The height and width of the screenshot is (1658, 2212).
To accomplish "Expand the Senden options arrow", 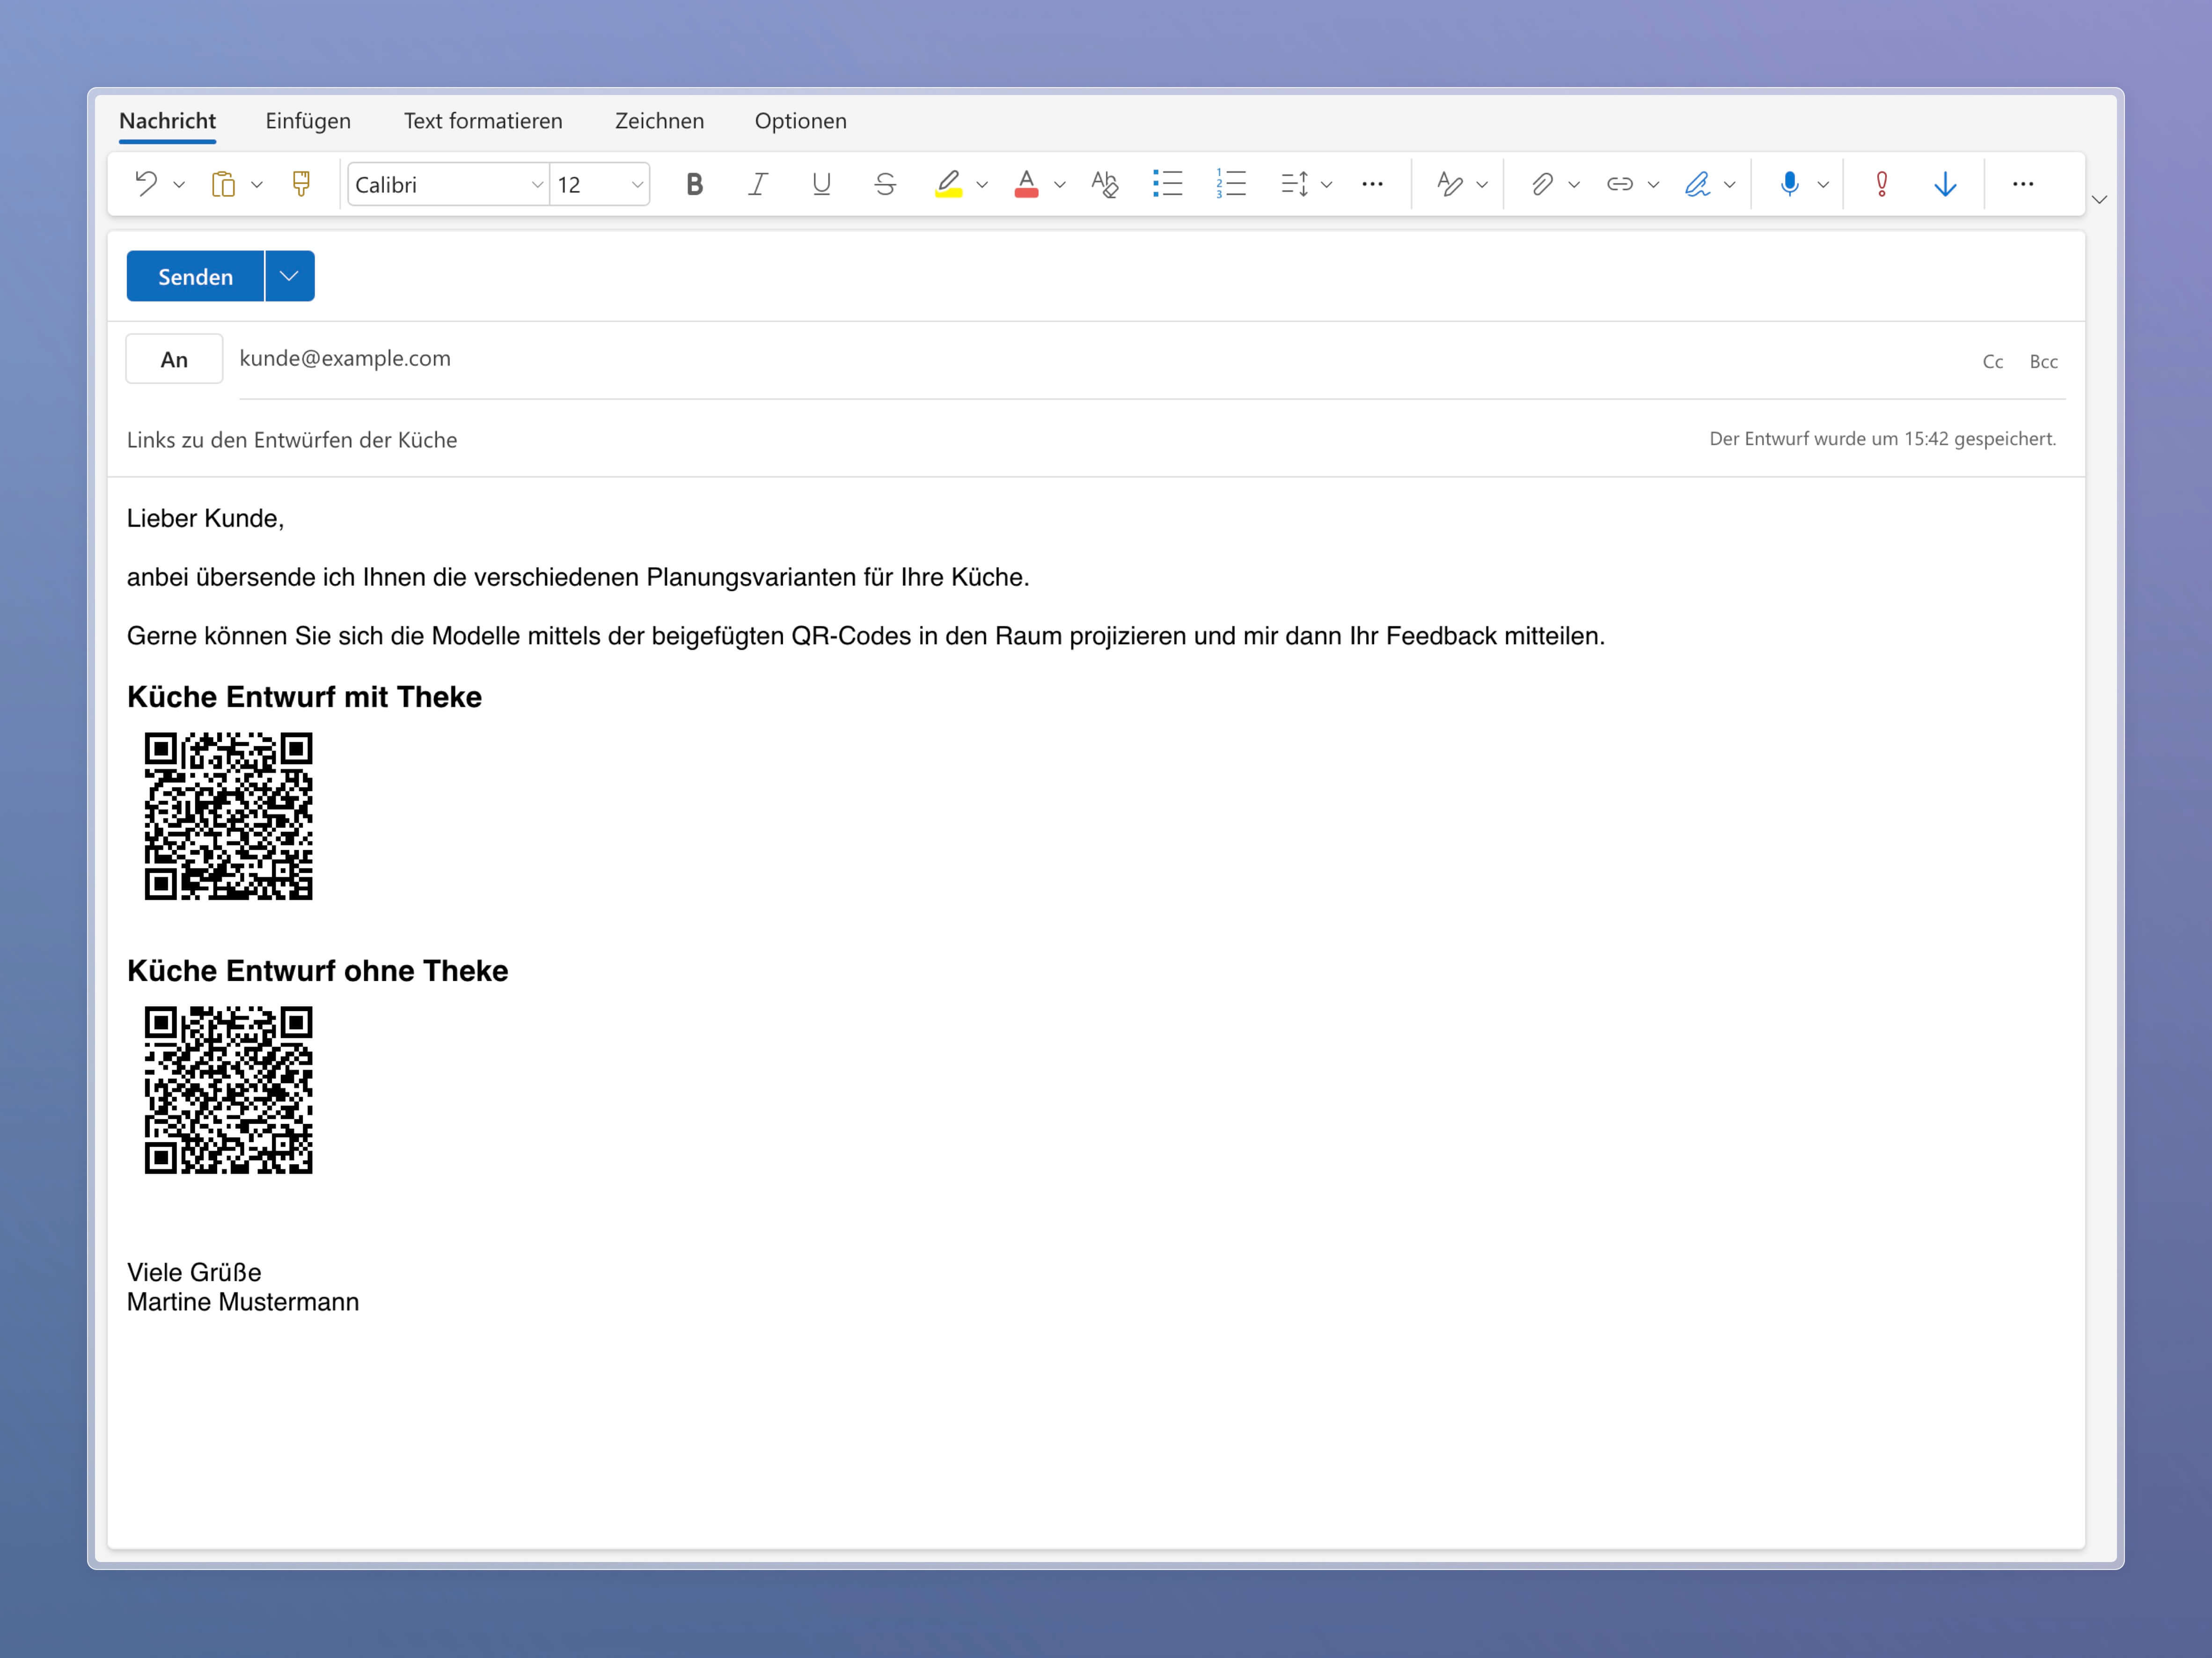I will (x=289, y=276).
